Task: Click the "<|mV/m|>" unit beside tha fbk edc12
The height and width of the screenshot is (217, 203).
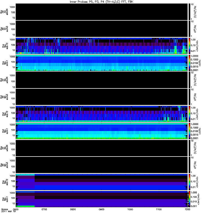Action: pos(197,46)
